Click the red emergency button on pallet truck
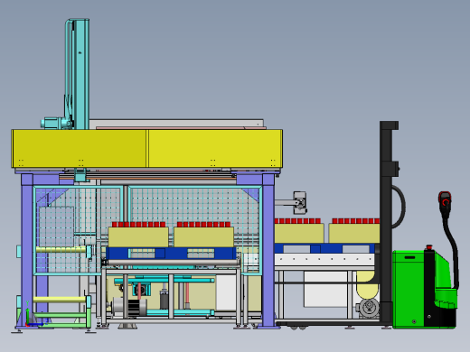Screen dimensions: 470x352 coord(429,247)
